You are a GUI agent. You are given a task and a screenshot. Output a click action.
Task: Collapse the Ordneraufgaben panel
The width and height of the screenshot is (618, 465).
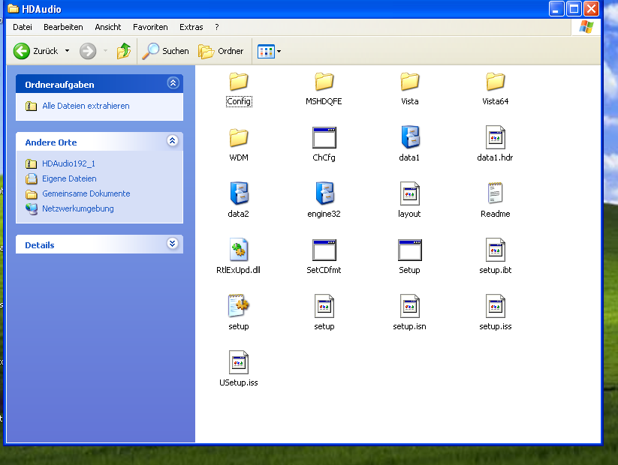pyautogui.click(x=173, y=83)
